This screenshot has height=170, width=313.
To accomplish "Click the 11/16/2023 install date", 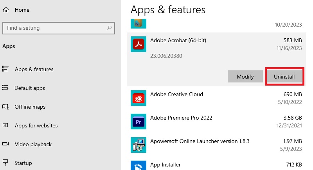I will (x=289, y=48).
